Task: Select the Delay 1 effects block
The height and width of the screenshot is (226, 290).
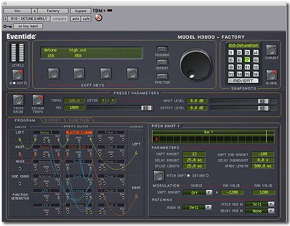Action: (x=46, y=133)
